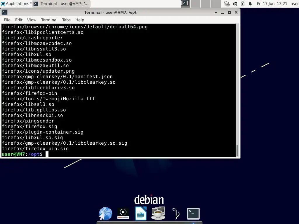The width and height of the screenshot is (299, 224).
Task: Click the line firefox/libxul.so
Action: (27, 55)
